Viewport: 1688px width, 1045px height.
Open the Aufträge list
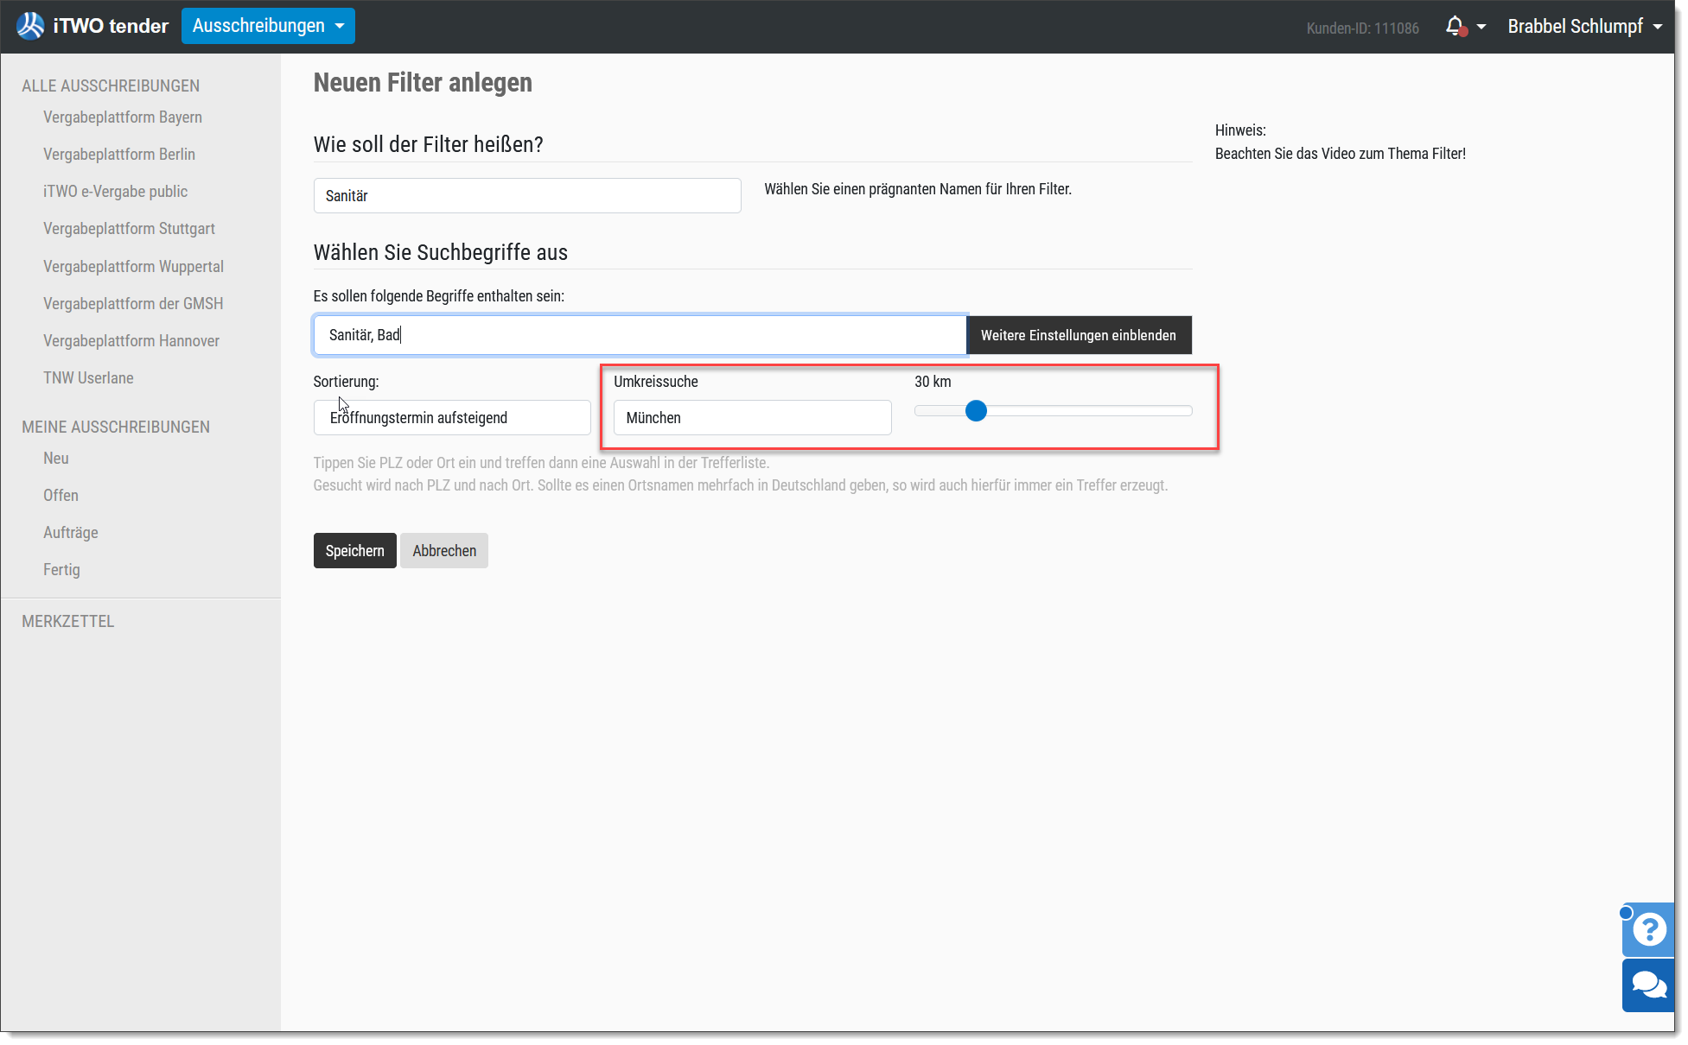[71, 533]
